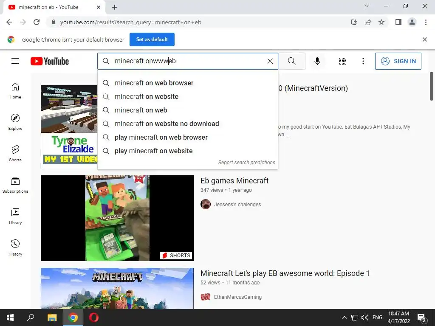435x326 pixels.
Task: Select suggestion 'minecraft on website'
Action: 187,96
